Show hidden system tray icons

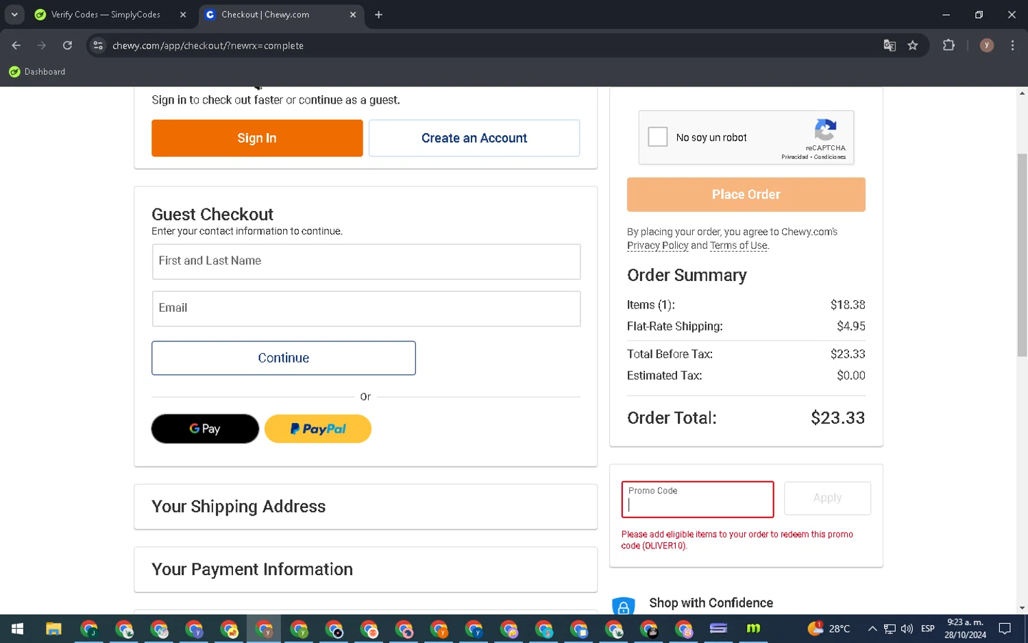pyautogui.click(x=872, y=629)
